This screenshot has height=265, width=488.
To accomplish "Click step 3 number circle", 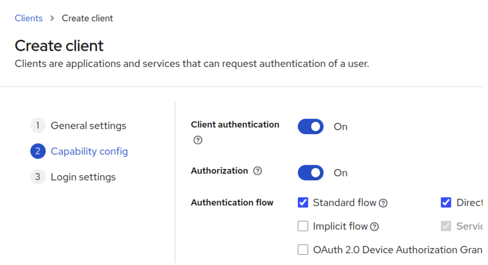I will (x=38, y=177).
